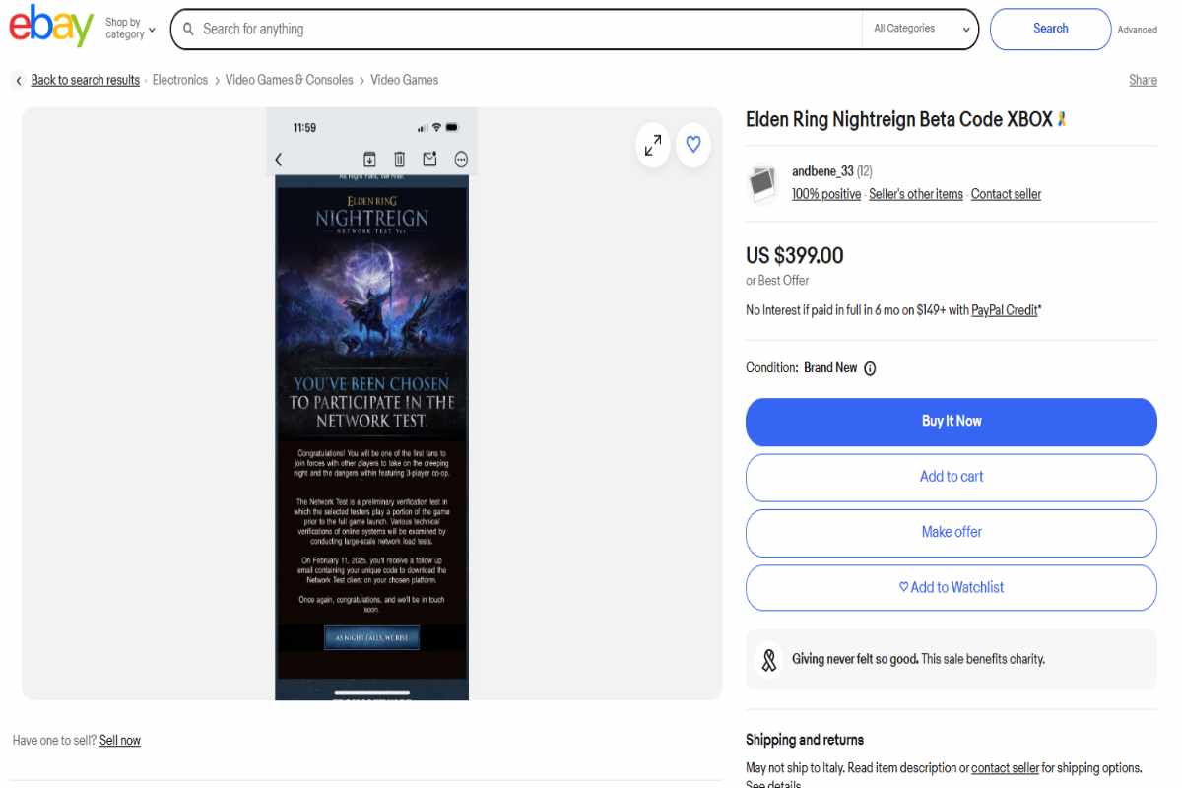
Task: Click the eBay logo
Action: click(x=51, y=27)
